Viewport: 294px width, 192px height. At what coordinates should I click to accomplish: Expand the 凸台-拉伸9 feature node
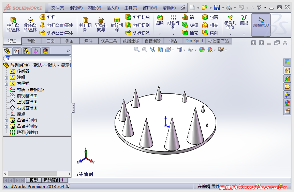(x=6, y=127)
